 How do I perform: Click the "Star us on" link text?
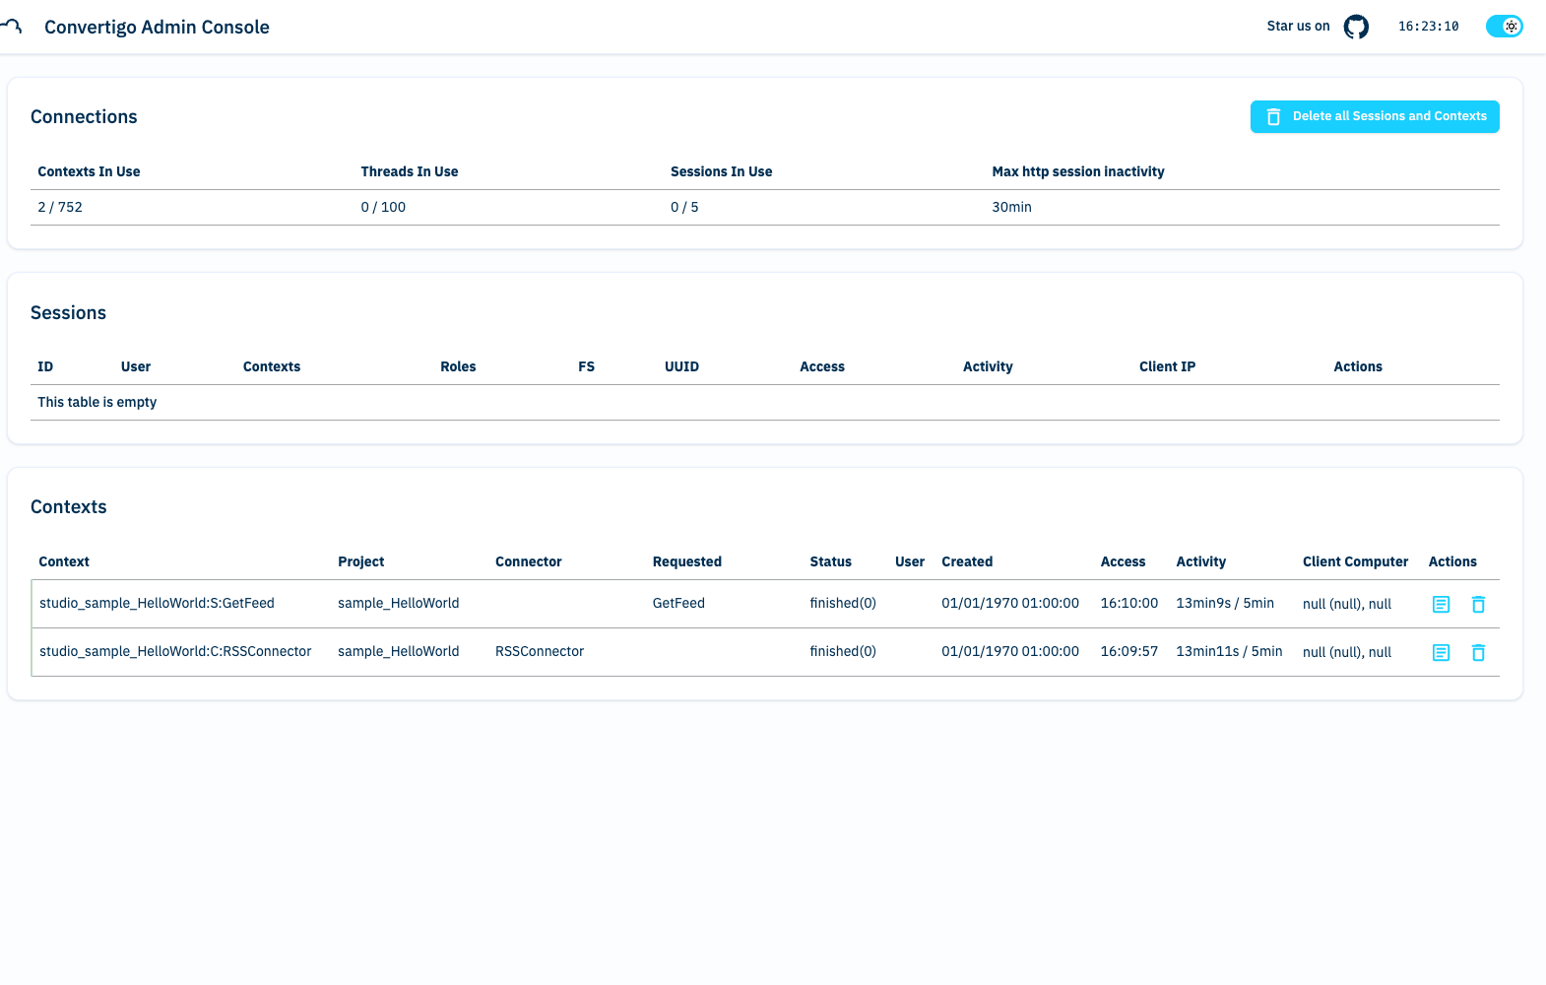pos(1298,27)
